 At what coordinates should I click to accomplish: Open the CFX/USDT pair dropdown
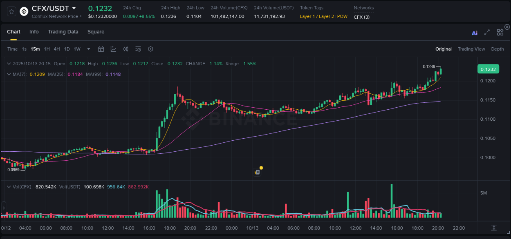[x=75, y=8]
